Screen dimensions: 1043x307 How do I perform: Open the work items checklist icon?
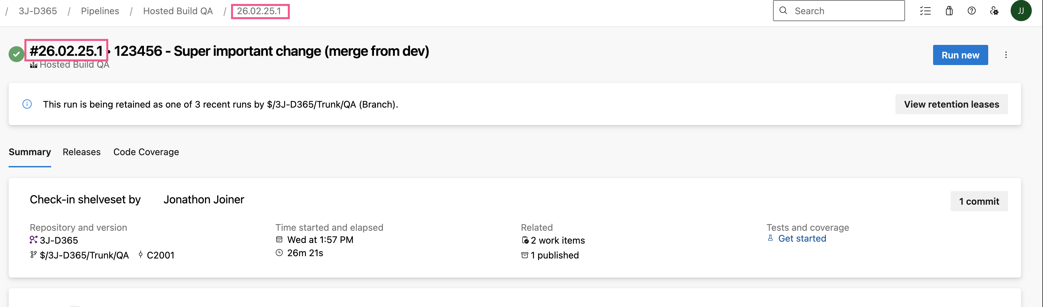(925, 11)
